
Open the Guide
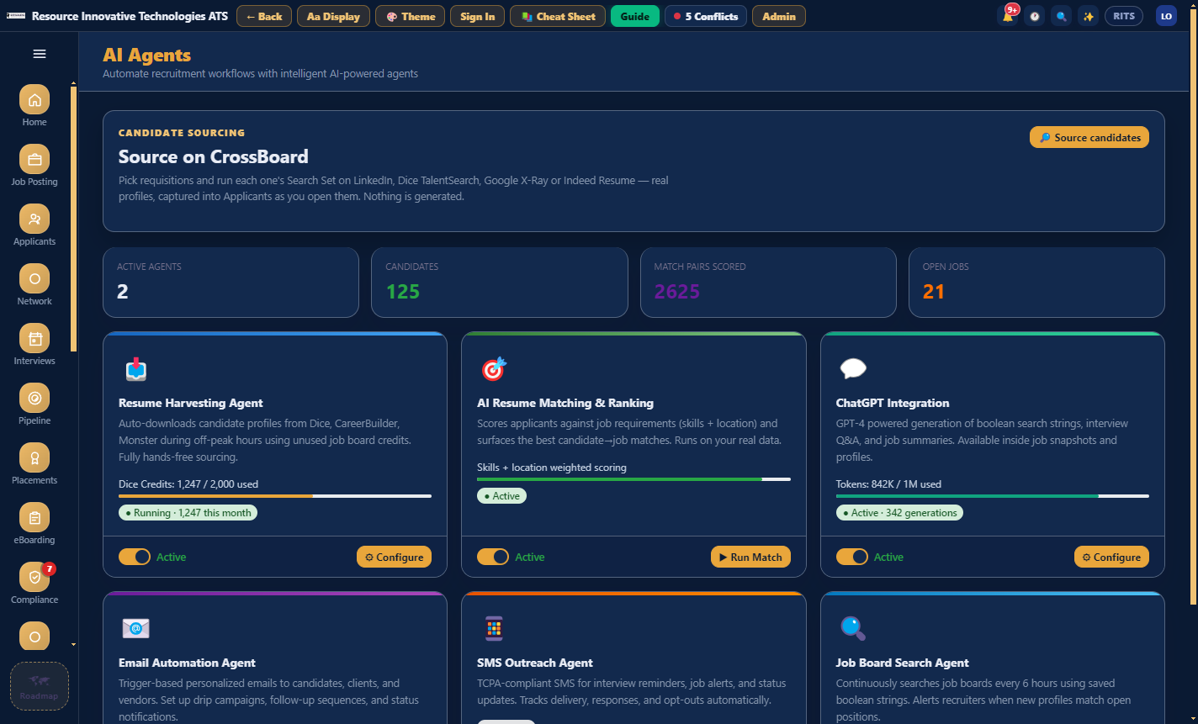[635, 16]
